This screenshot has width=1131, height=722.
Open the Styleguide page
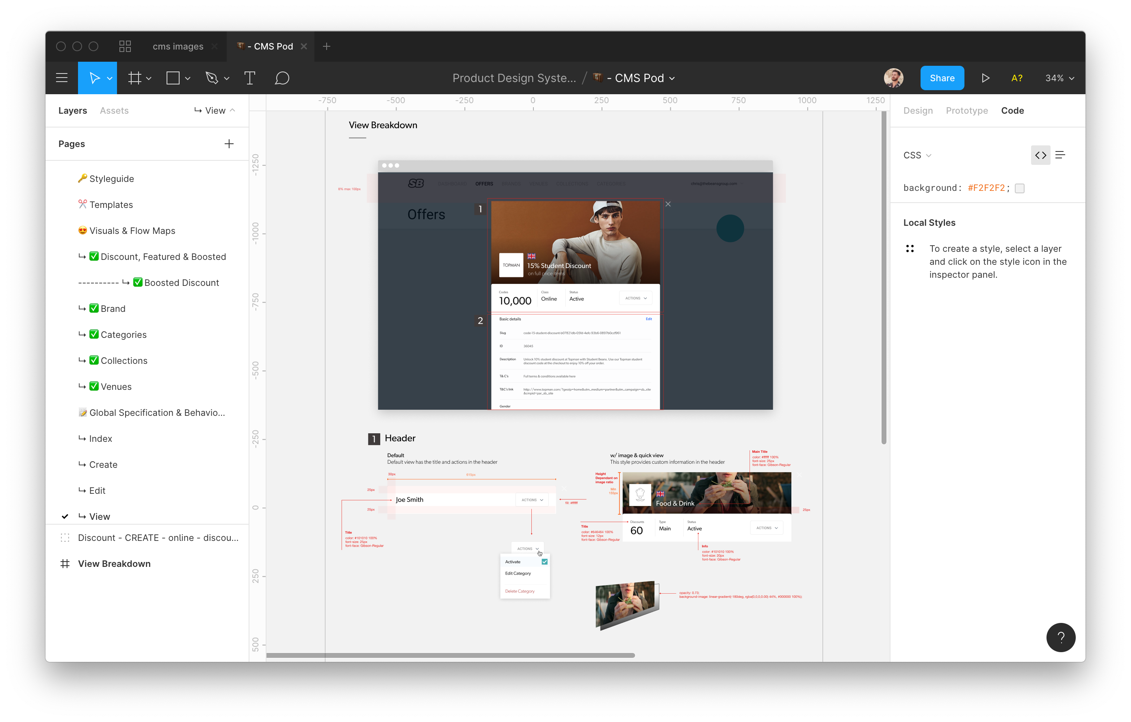pyautogui.click(x=112, y=178)
